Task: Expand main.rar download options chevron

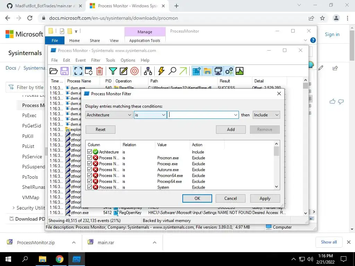Action: tap(155, 242)
